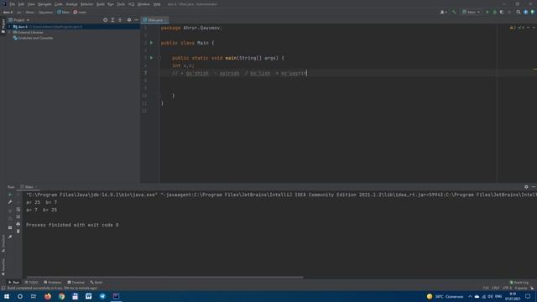The height and width of the screenshot is (302, 537).
Task: Click Pin Tab icon in Run panel
Action: 10,237
